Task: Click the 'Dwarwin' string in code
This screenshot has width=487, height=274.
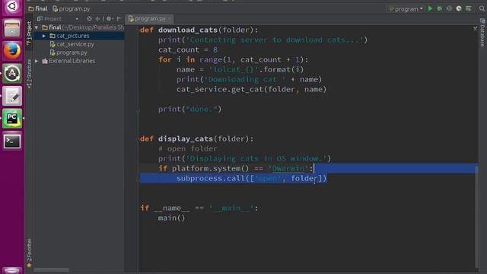Action: click(288, 168)
